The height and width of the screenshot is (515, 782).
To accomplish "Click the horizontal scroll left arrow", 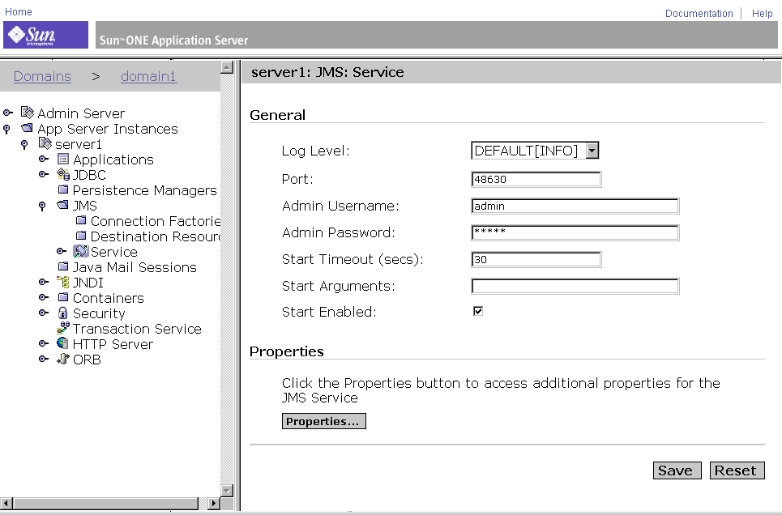I will click(x=6, y=503).
